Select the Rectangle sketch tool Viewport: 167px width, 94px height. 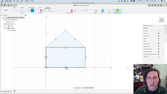(x=17, y=10)
